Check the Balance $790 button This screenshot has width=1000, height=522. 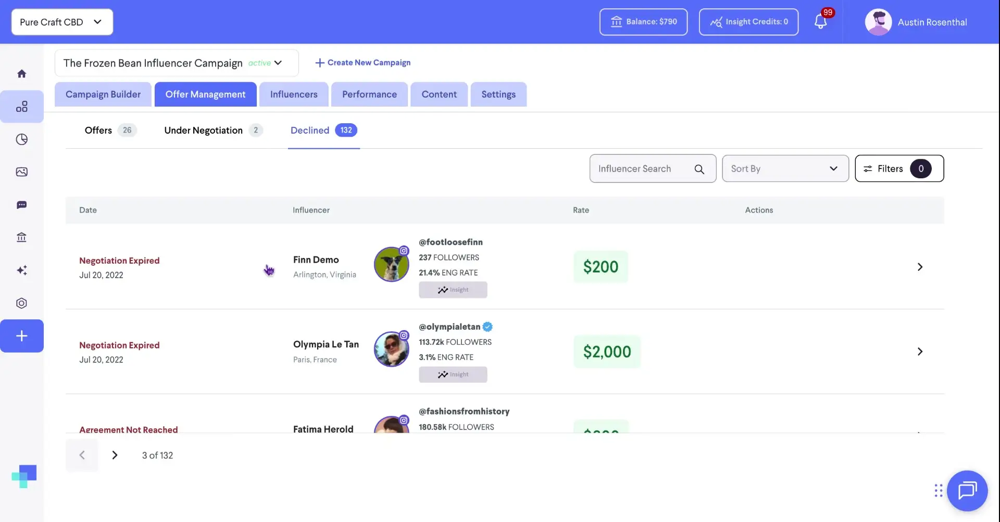click(643, 22)
